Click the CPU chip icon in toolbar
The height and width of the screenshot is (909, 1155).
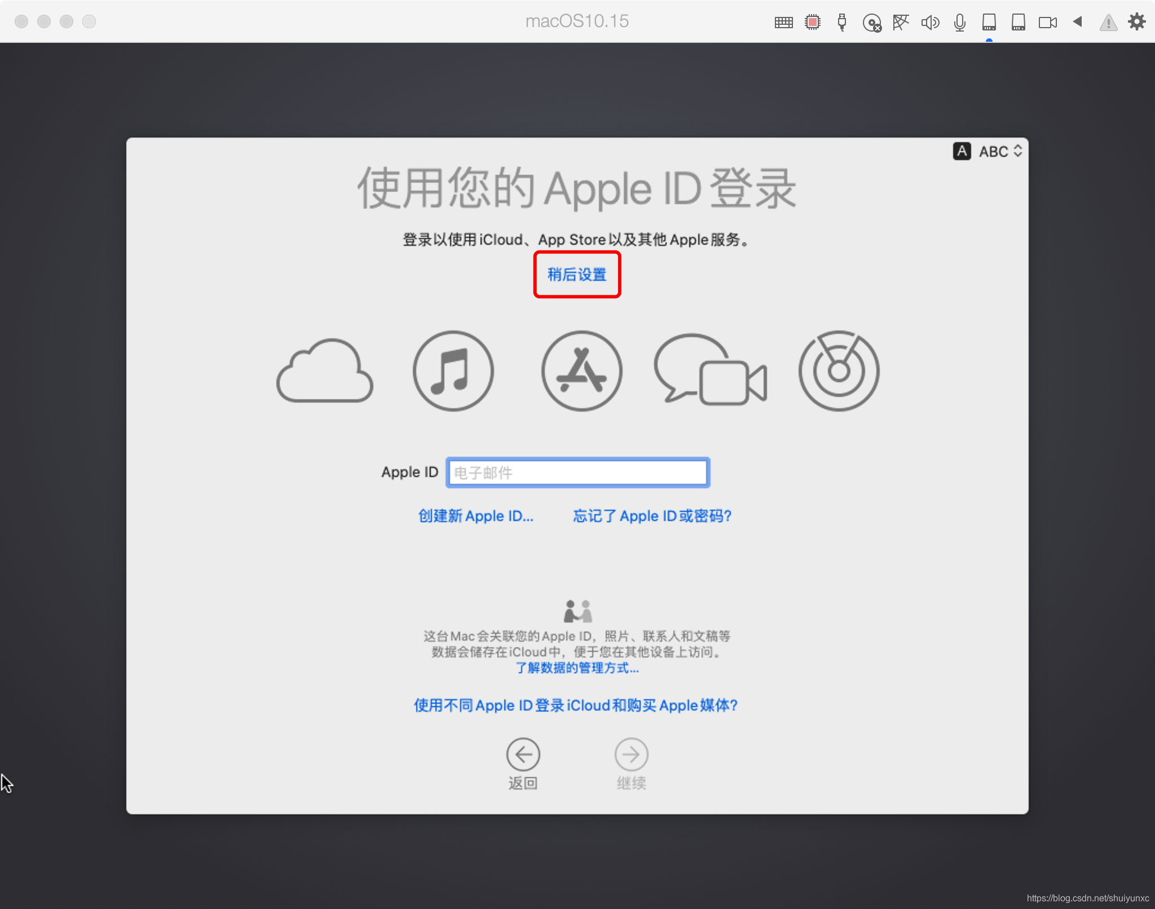813,23
